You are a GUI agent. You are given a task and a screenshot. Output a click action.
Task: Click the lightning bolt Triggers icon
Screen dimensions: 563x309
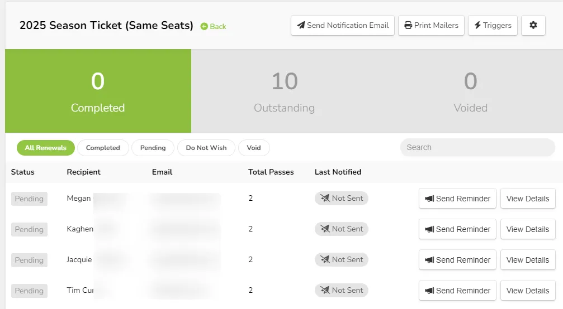tap(477, 25)
